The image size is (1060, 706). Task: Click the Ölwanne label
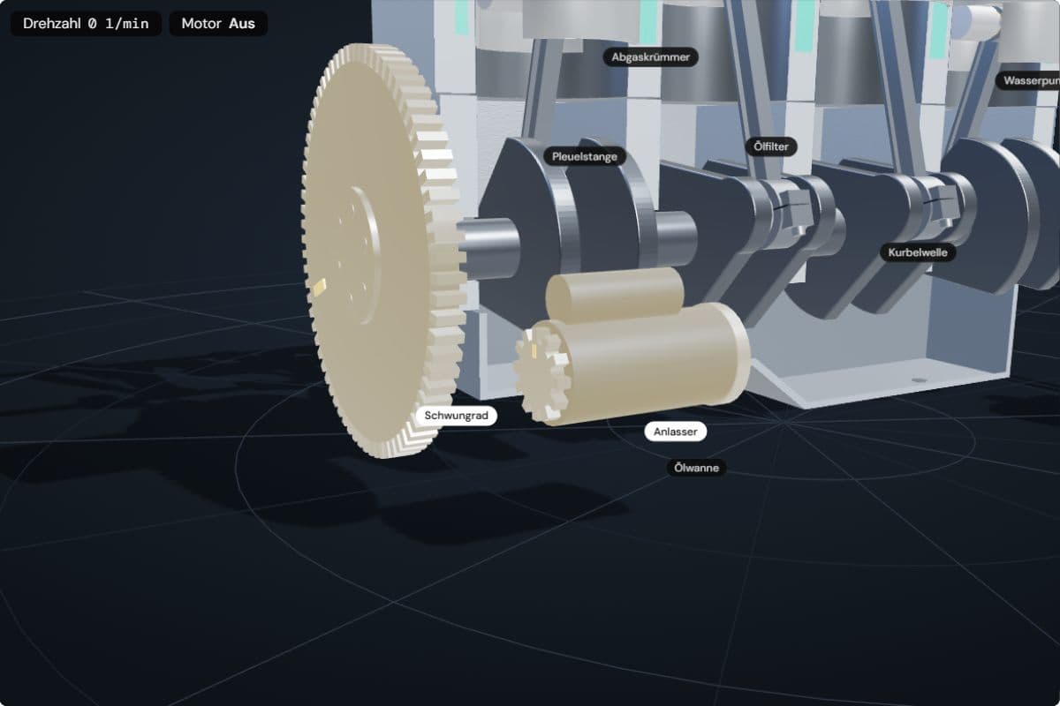696,468
